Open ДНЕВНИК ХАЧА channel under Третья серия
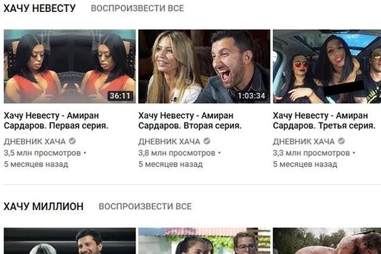Image resolution: width=381 pixels, height=254 pixels. 304,142
